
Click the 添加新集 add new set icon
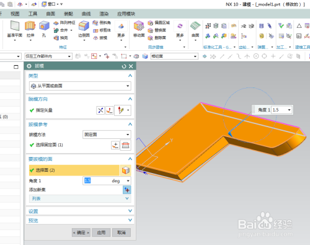127,190
